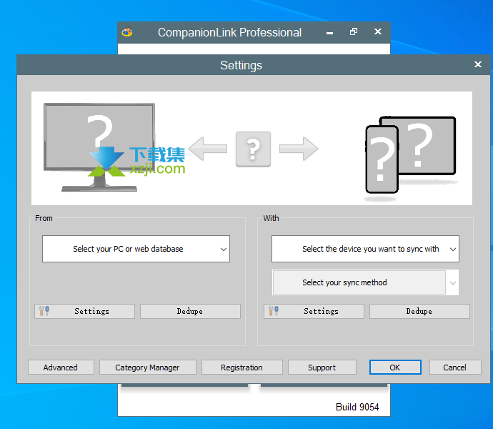Close the Settings dialog

point(477,64)
